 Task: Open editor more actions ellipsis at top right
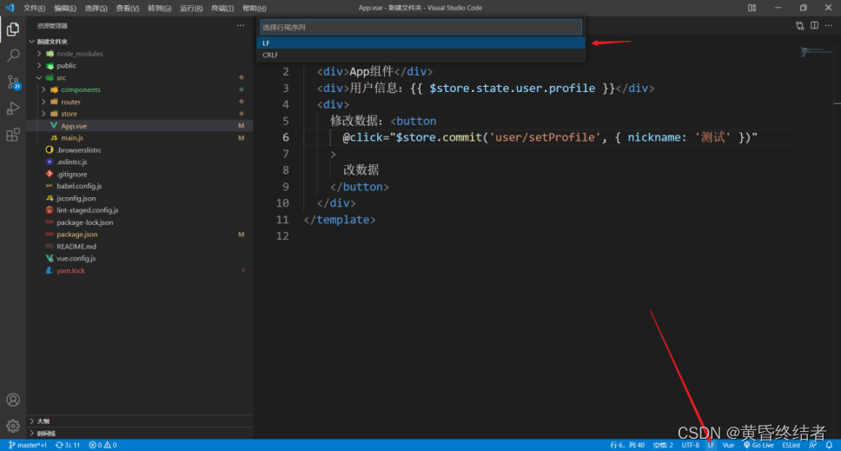[829, 26]
